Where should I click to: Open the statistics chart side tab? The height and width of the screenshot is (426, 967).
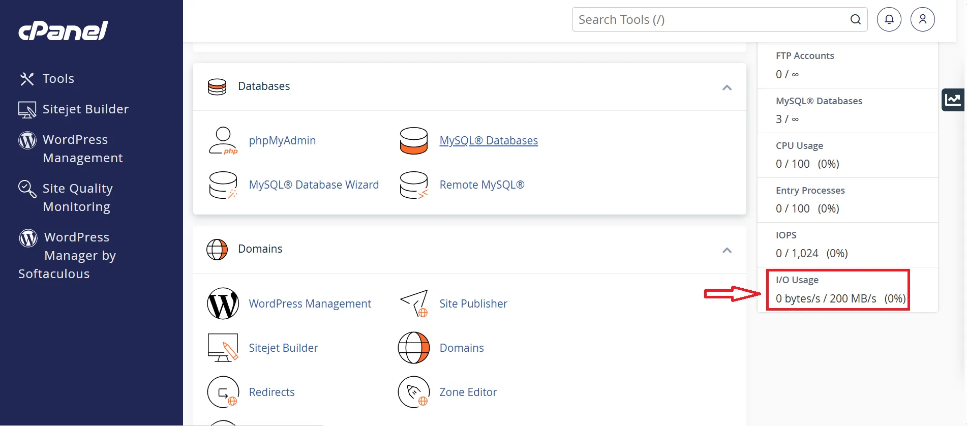[x=953, y=100]
